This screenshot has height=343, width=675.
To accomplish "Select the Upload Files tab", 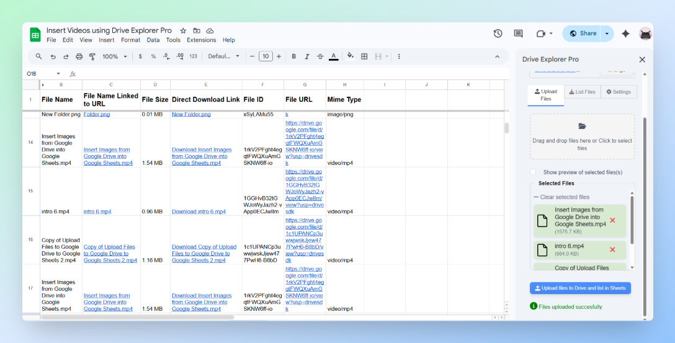I will tap(546, 95).
